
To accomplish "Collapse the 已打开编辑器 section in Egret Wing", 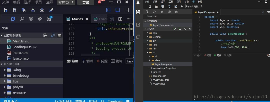I will point(2,36).
